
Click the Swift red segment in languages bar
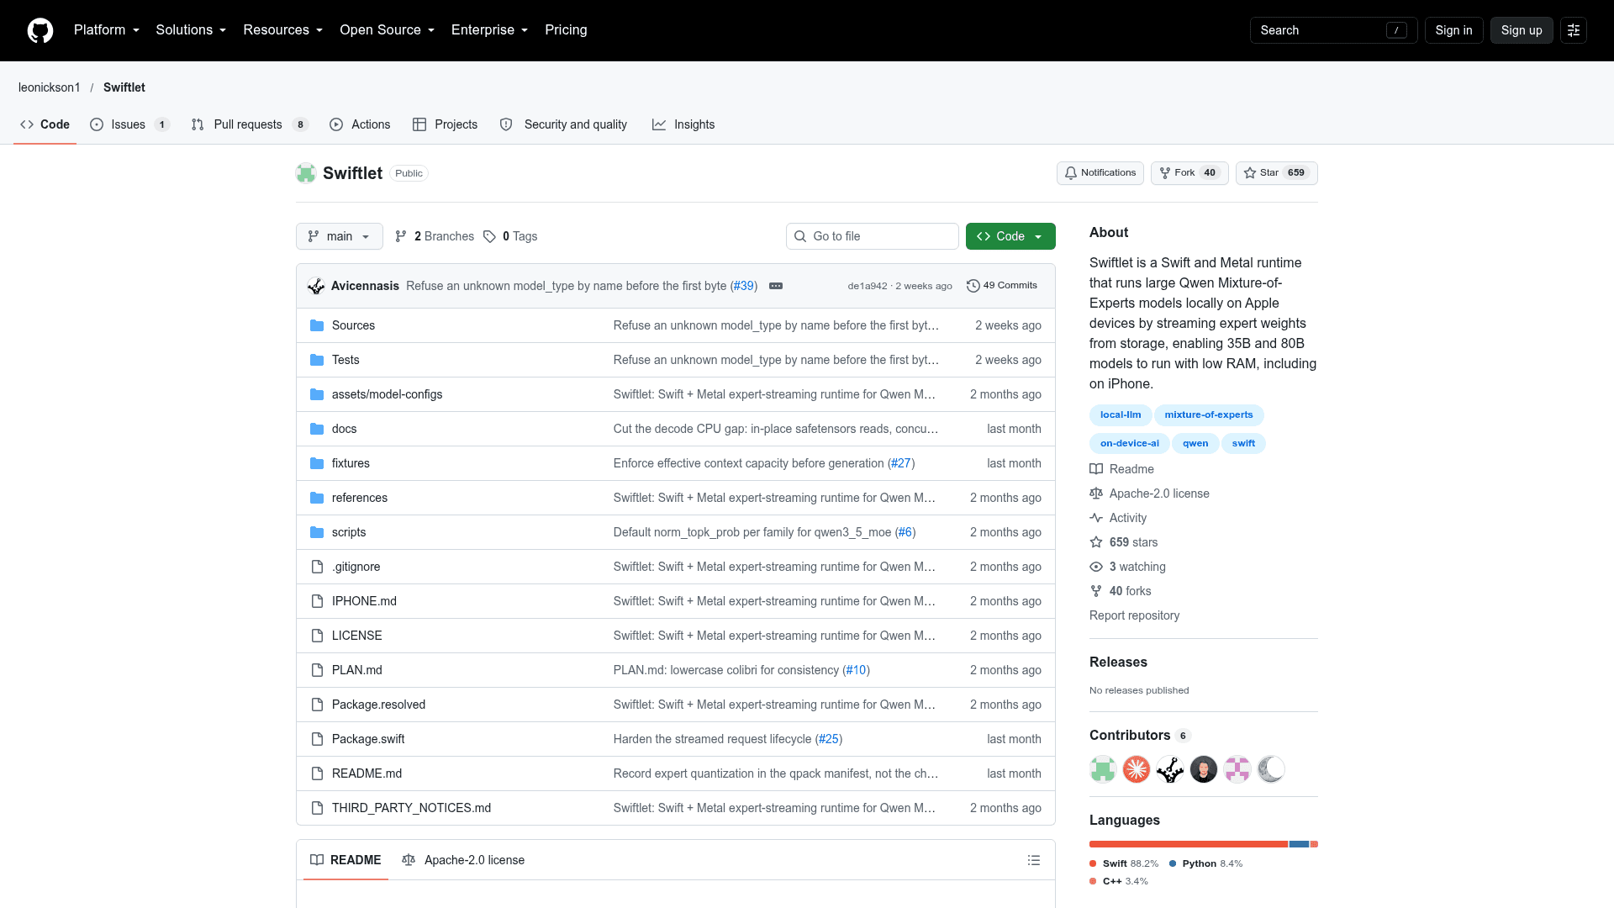point(1188,844)
